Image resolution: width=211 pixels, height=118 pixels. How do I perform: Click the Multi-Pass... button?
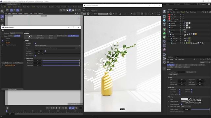[x=18, y=63]
